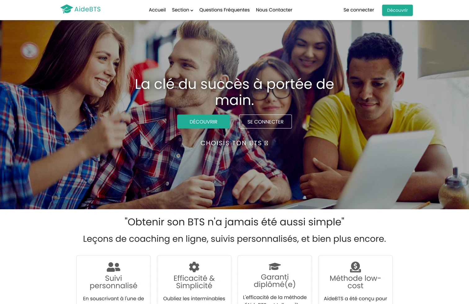The width and height of the screenshot is (469, 304).
Task: Click the Se connecter link in header
Action: point(359,10)
